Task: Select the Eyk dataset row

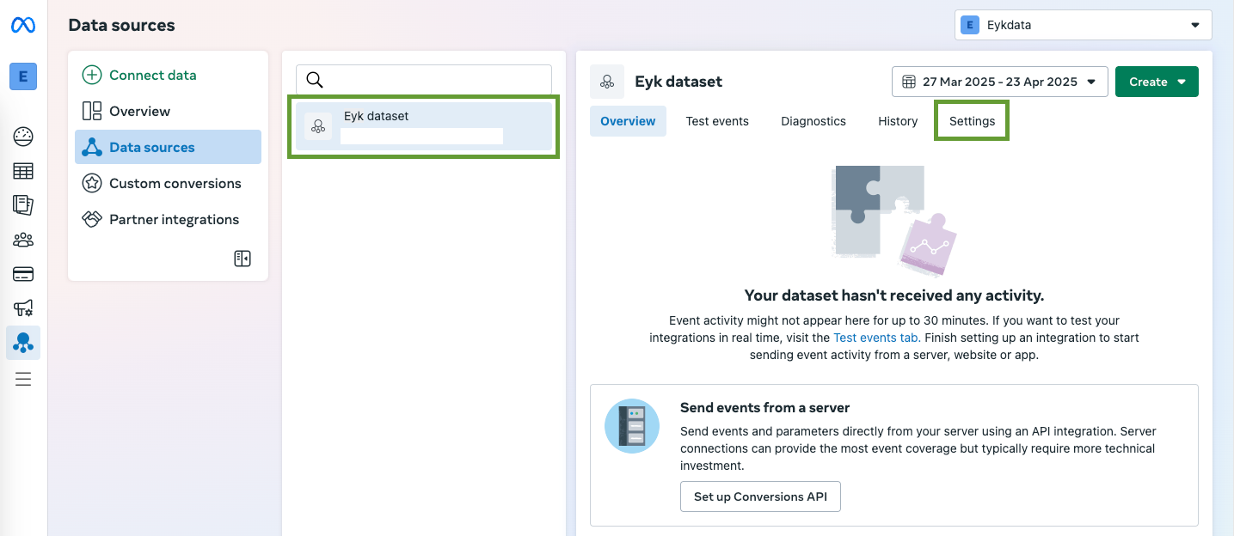Action: click(x=424, y=126)
